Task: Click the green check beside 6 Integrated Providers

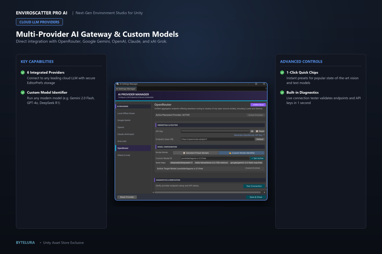Action: click(x=23, y=72)
